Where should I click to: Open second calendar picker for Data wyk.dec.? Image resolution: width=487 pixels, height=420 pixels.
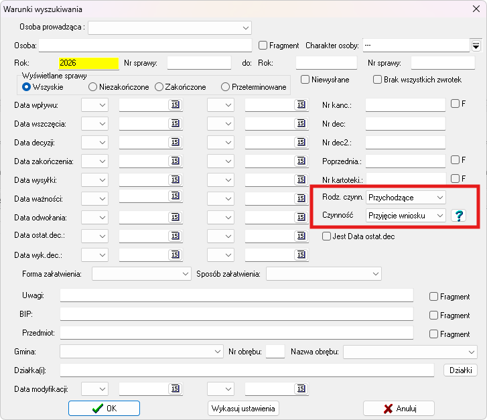click(301, 255)
